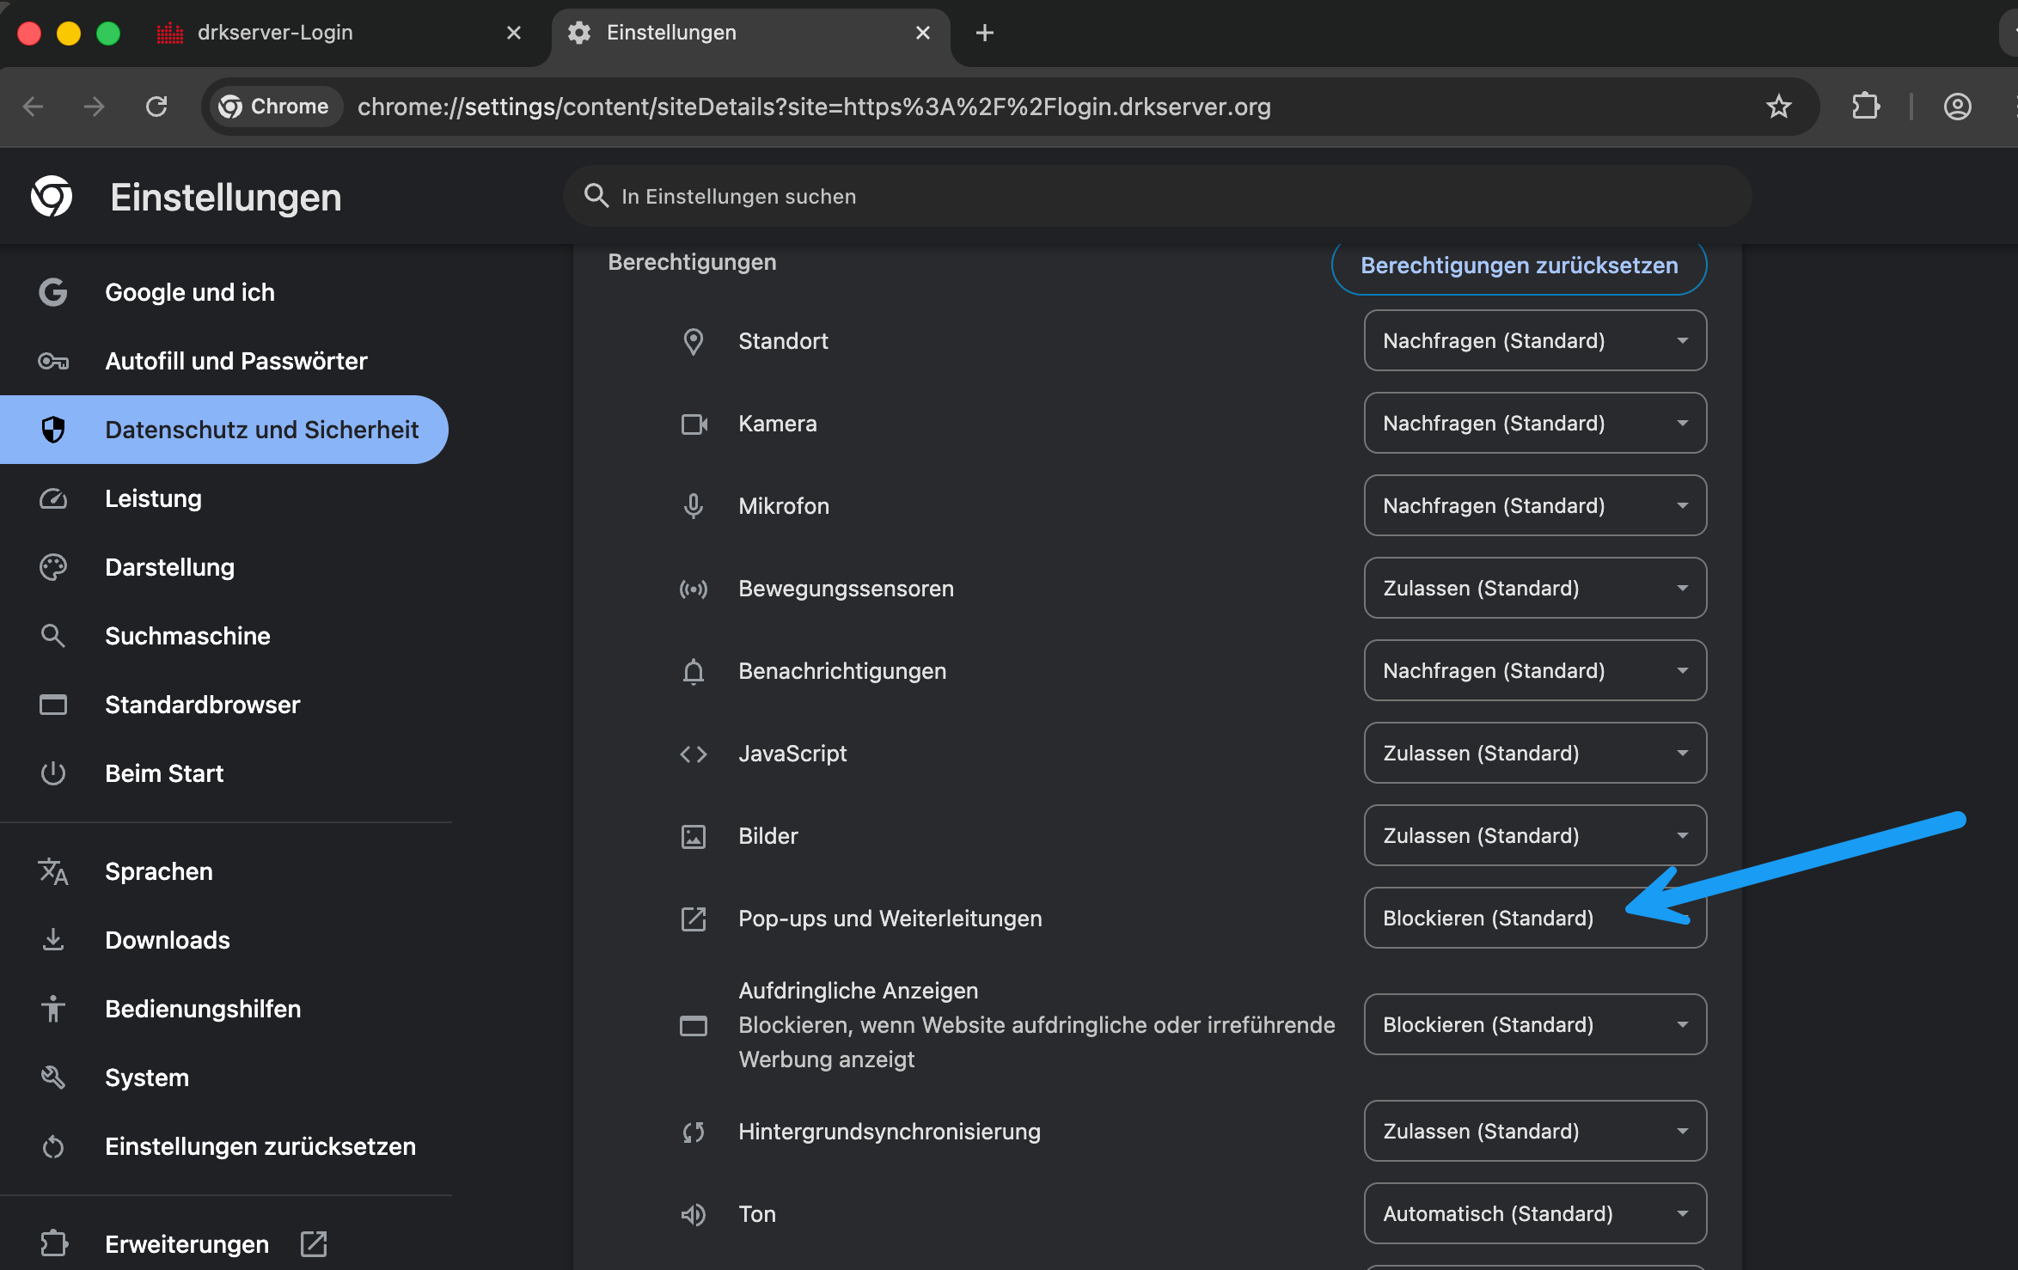This screenshot has height=1270, width=2018.
Task: Open the Extensions puzzle icon in toolbar
Action: coord(1865,107)
